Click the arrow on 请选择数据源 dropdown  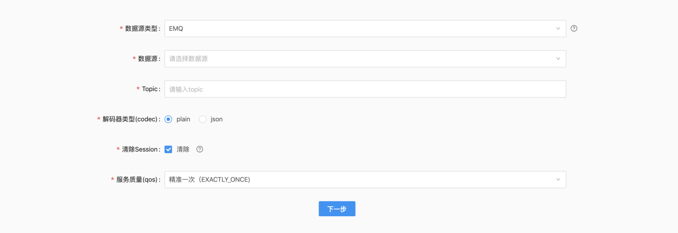tap(558, 59)
